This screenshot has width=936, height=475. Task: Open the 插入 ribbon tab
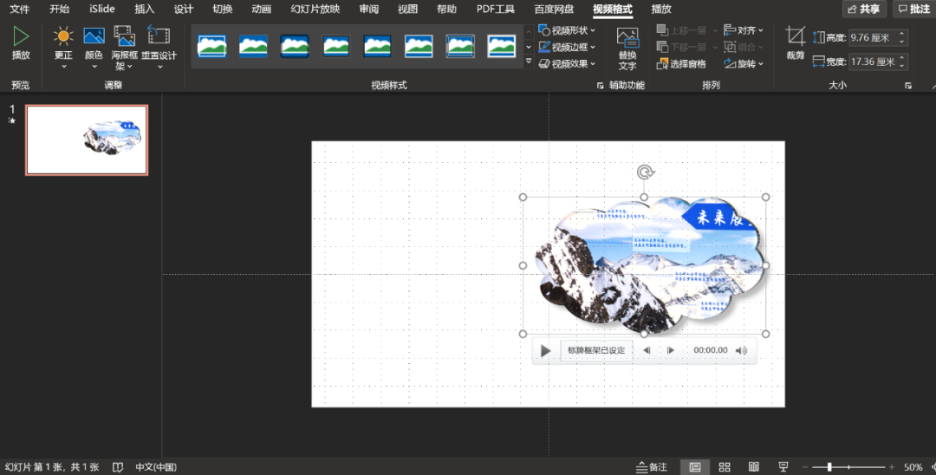pos(145,10)
